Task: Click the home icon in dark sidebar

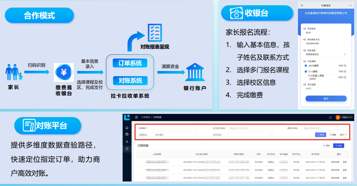Action: [x=127, y=127]
